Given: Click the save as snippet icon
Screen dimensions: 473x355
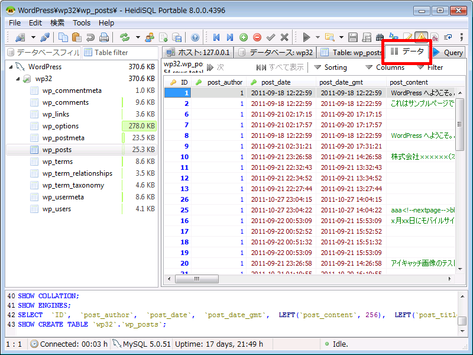Looking at the screenshot, I should point(367,37).
